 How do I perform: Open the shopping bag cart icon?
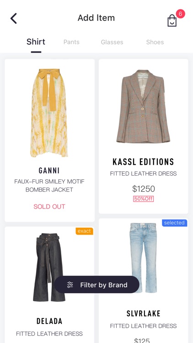(x=172, y=21)
